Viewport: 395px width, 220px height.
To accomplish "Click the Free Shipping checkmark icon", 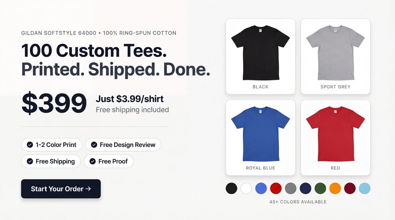I will pos(30,161).
